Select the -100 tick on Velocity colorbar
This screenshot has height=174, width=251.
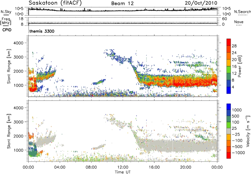point(237,140)
